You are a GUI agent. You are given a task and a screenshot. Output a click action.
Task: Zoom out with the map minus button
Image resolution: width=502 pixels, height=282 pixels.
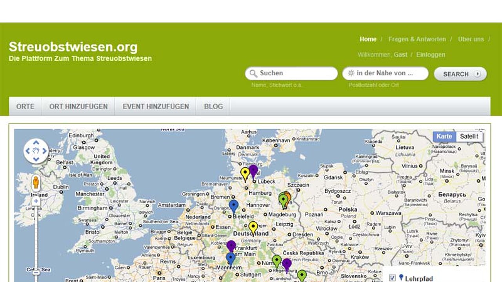[36, 273]
